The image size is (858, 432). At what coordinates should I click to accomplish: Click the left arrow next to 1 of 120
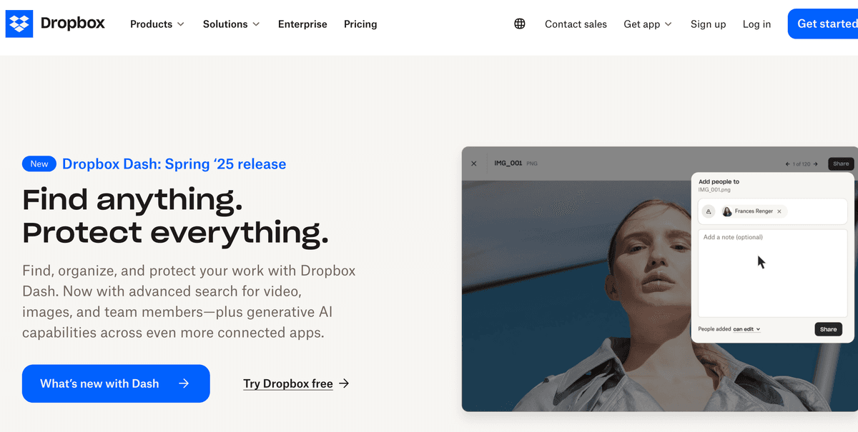coord(788,164)
